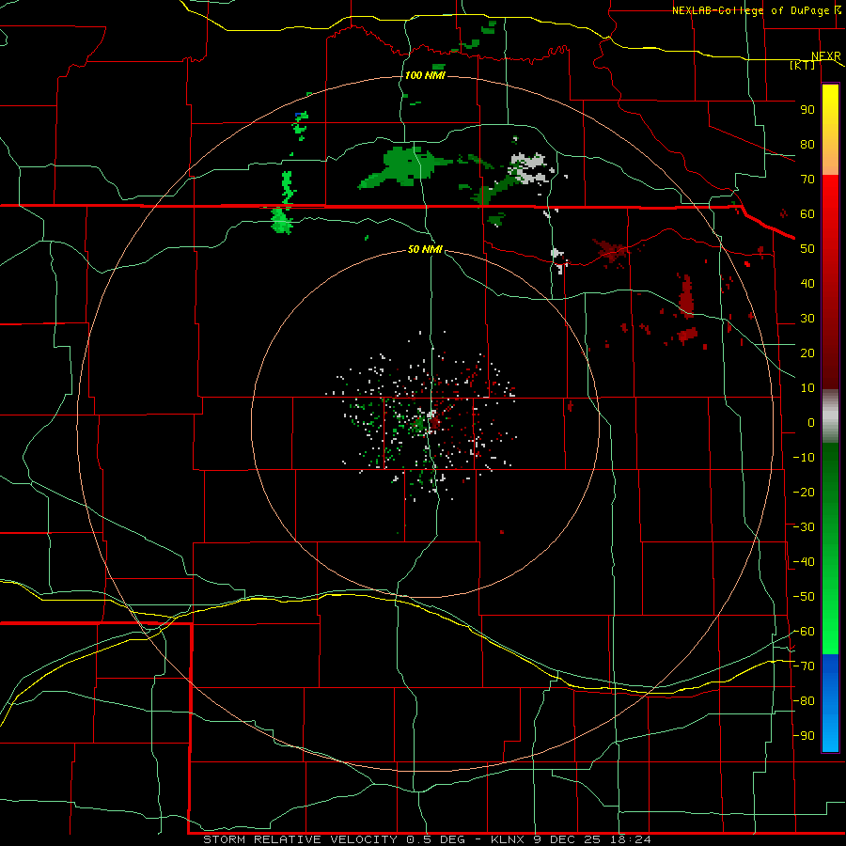
Task: Click the -60 scale value
Action: tap(804, 632)
